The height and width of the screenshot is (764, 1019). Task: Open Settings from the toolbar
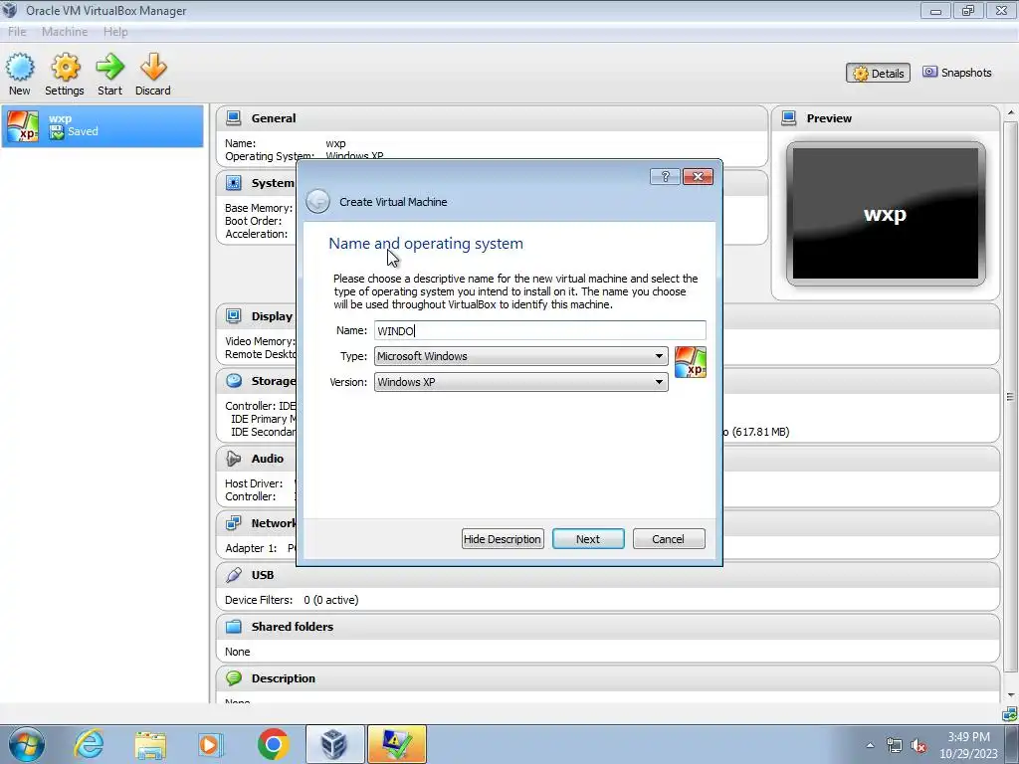(x=65, y=74)
